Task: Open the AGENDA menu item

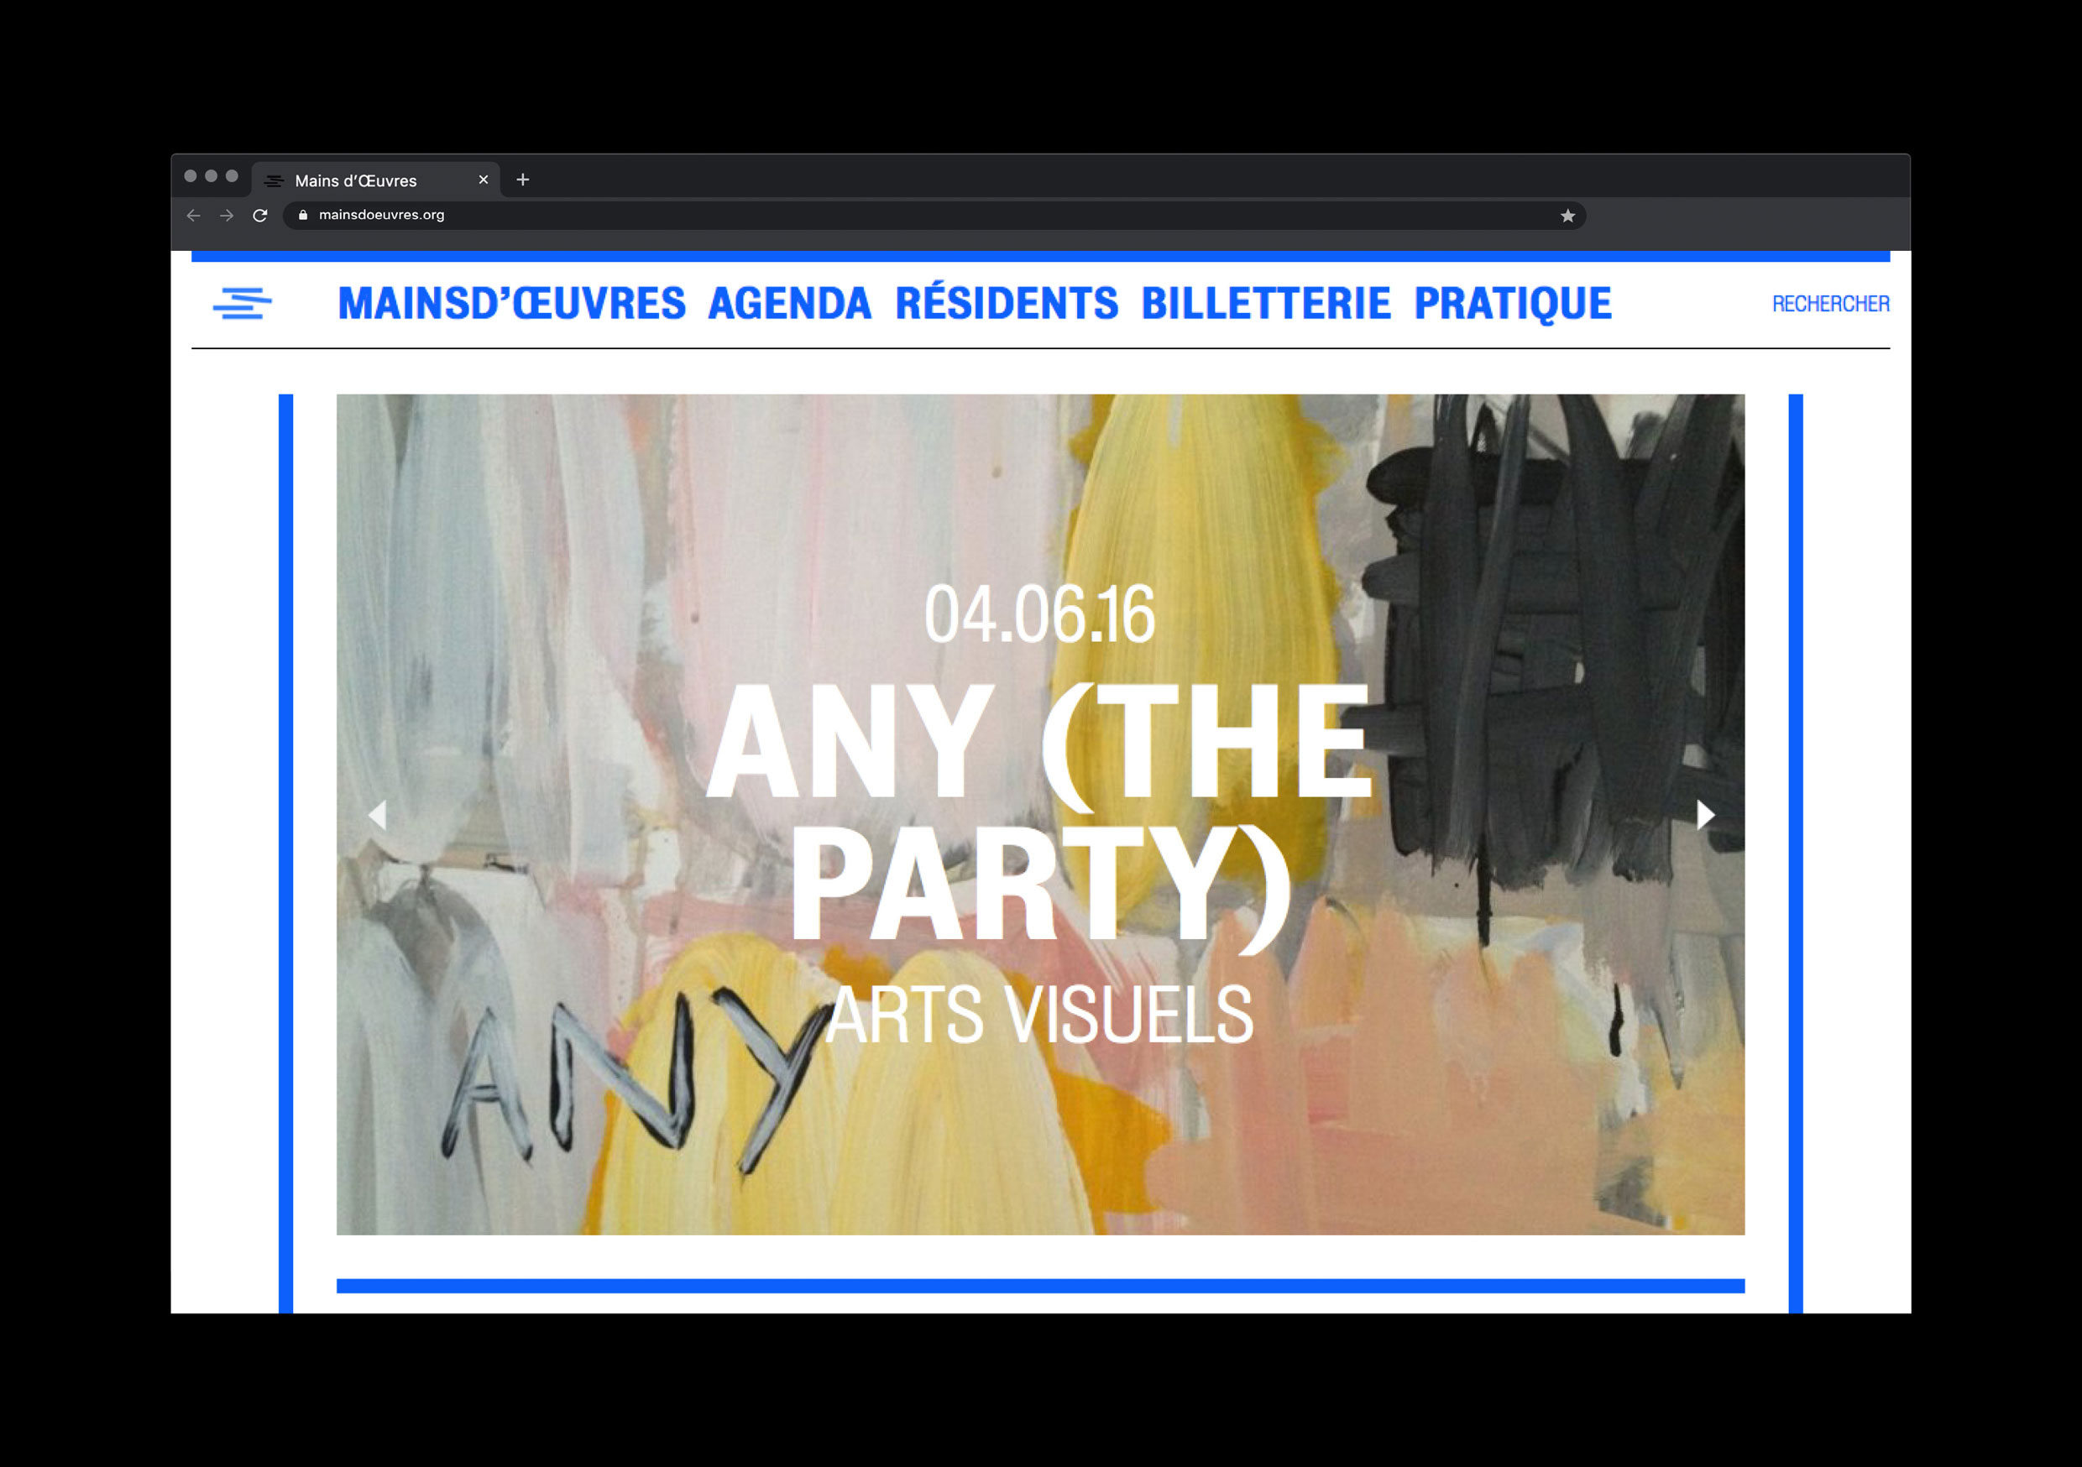Action: click(x=789, y=304)
